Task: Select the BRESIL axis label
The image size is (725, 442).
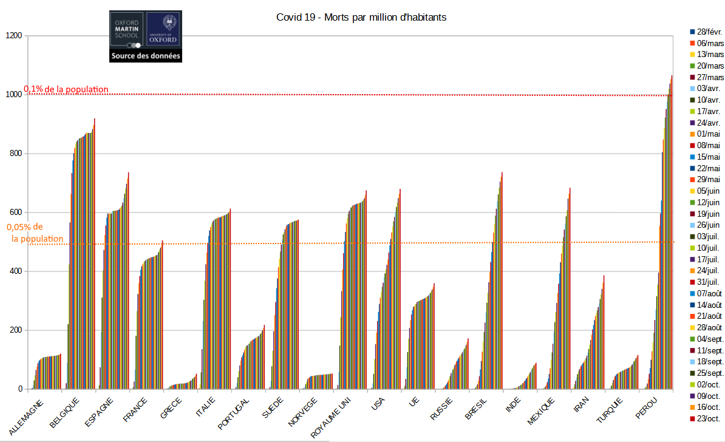Action: point(476,409)
